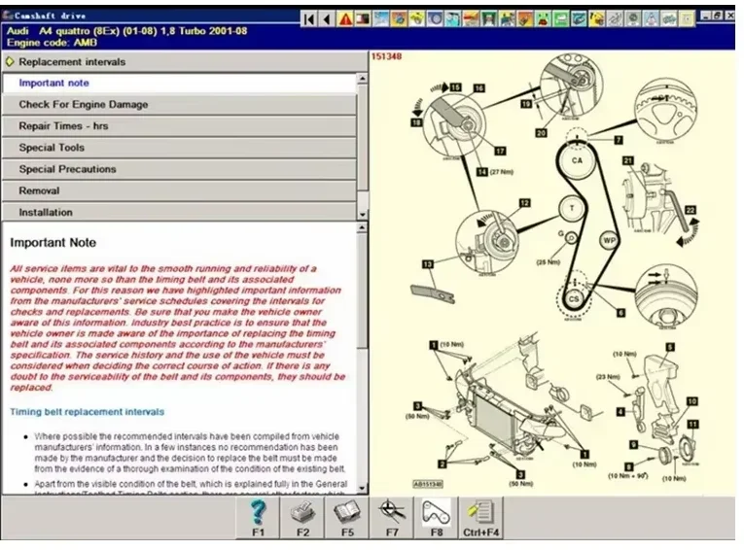Click the blue wheel ring toolbar icon
Screen dimensions: 744x550
pyautogui.click(x=435, y=19)
